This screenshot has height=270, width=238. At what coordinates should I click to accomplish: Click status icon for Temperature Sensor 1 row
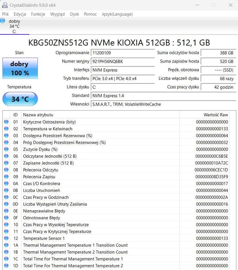[x=6, y=238]
